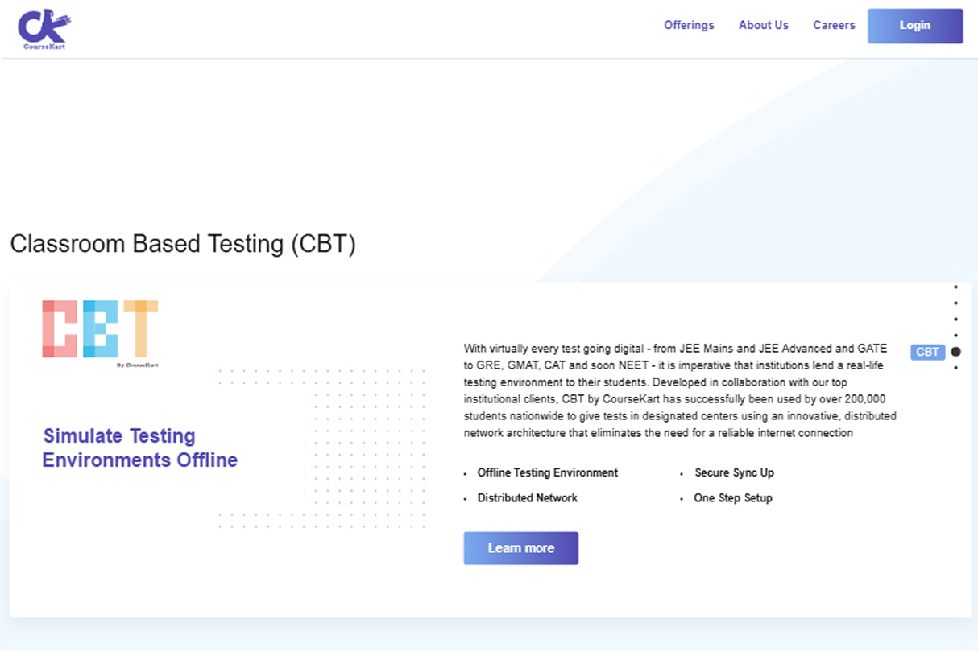The height and width of the screenshot is (652, 978).
Task: Click the active large dot beside CBT
Action: pos(956,352)
